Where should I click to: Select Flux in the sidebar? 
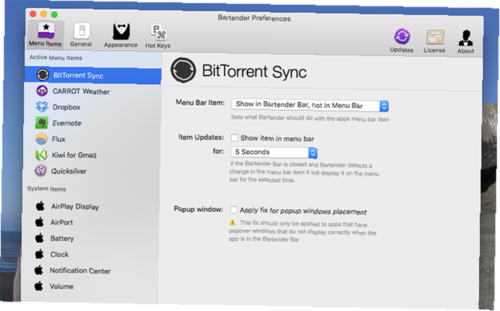point(91,139)
